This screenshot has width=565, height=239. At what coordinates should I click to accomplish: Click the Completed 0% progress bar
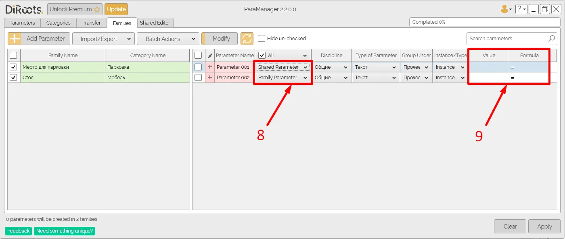(483, 22)
